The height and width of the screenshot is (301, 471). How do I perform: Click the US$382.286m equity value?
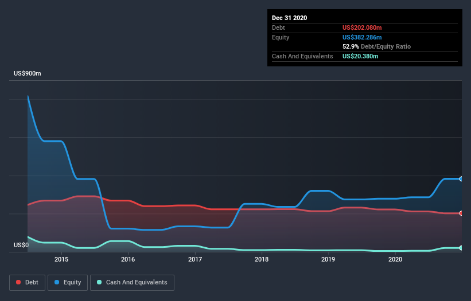coord(362,37)
